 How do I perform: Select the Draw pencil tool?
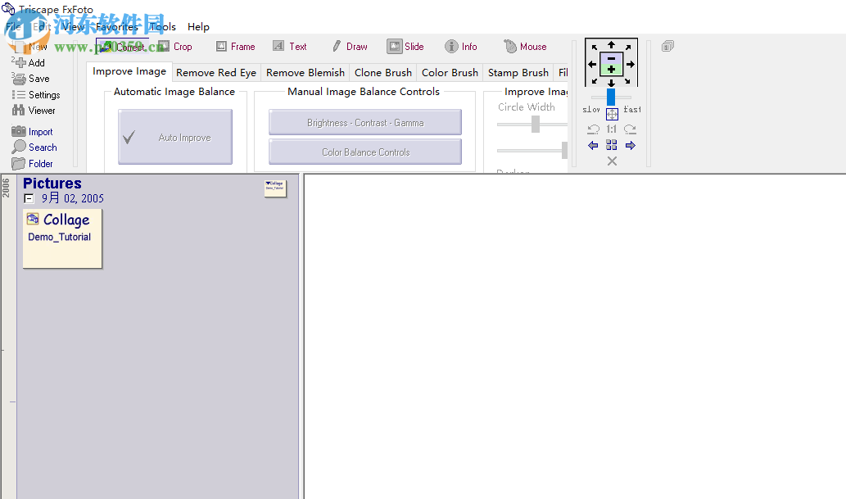350,47
